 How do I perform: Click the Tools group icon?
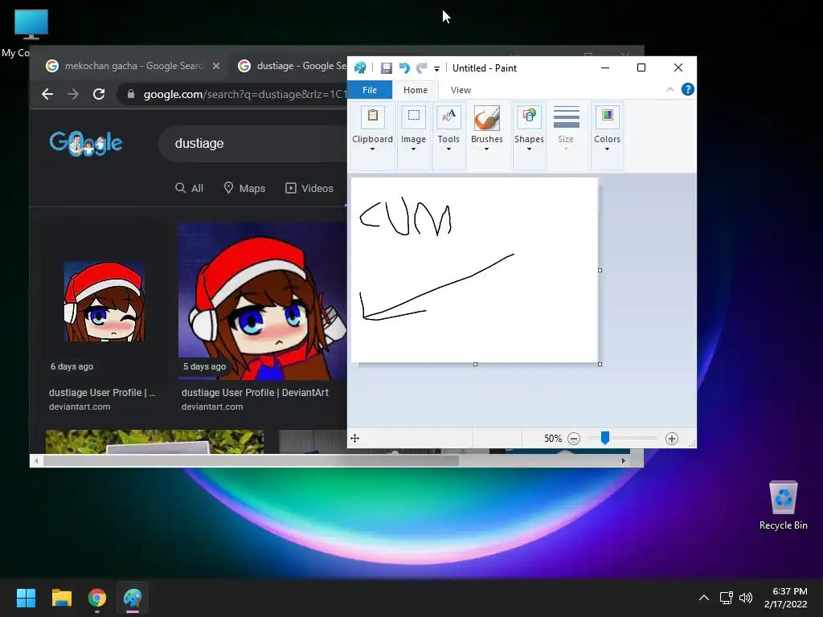point(448,117)
